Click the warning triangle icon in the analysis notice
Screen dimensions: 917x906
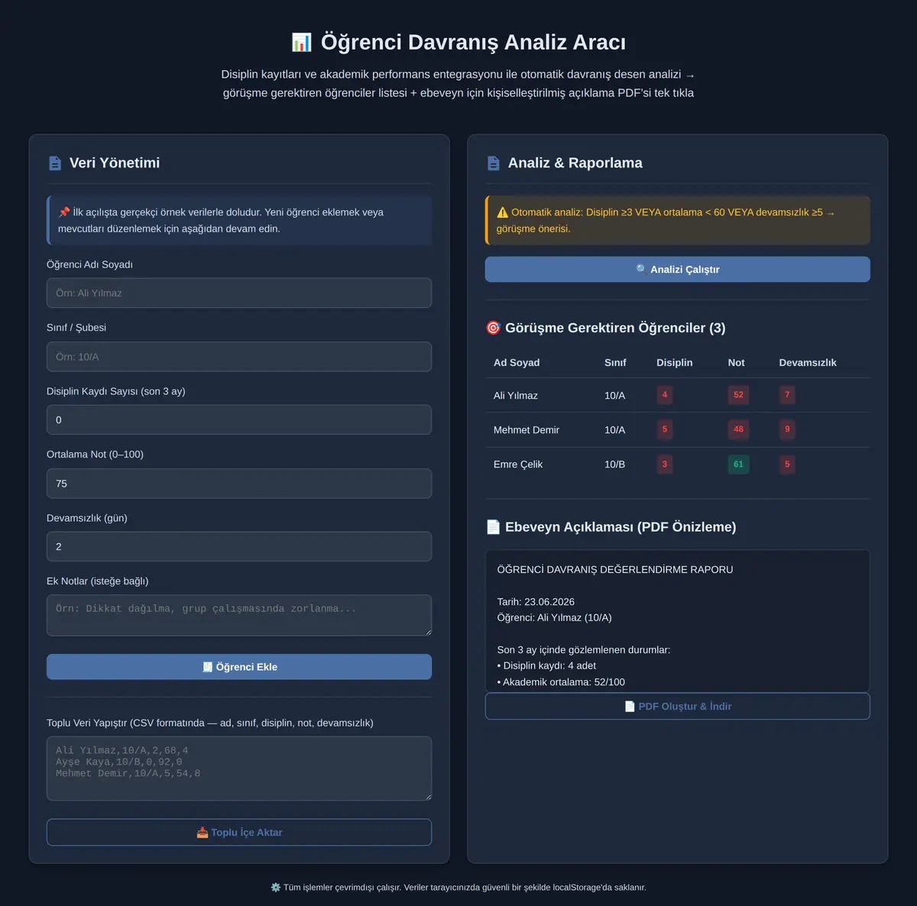pyautogui.click(x=502, y=212)
